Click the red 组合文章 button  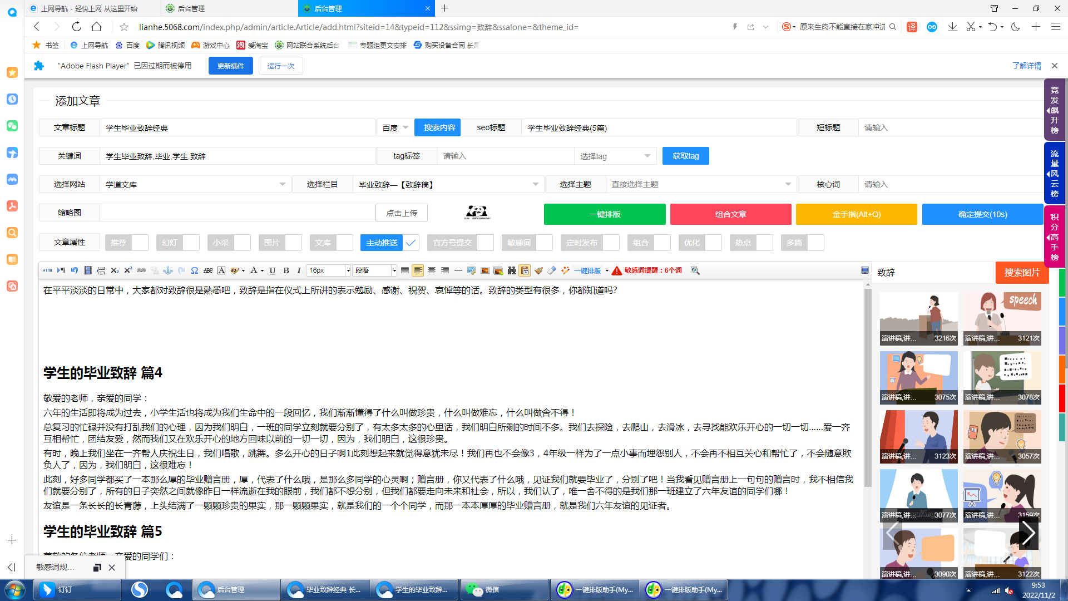(x=731, y=214)
